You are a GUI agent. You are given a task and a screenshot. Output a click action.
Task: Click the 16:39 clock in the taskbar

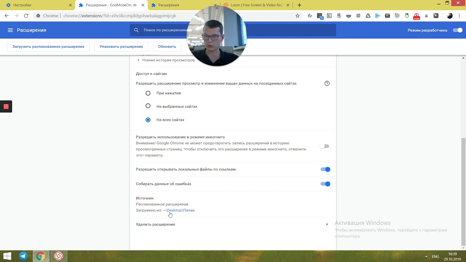point(453,254)
